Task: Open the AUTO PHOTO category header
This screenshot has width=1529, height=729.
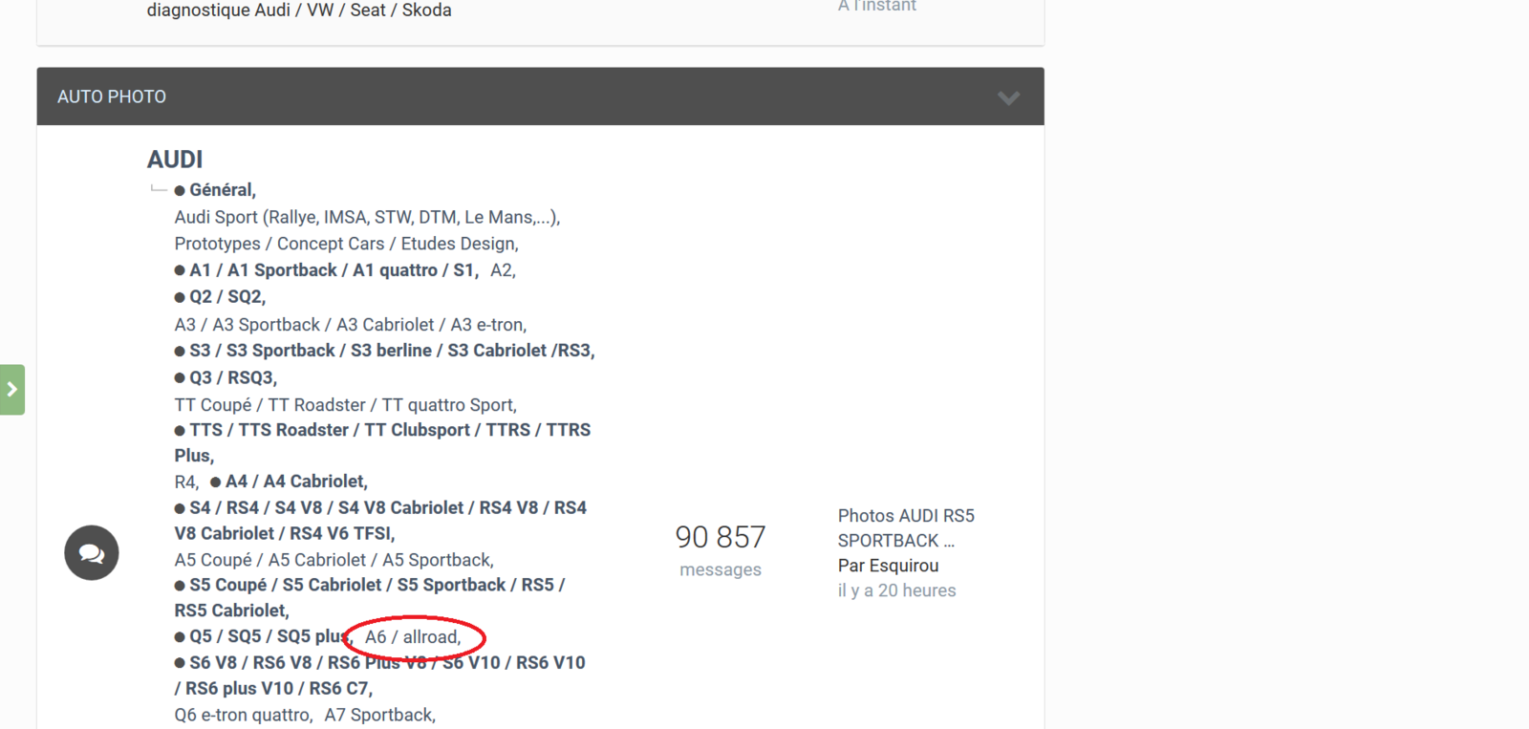Action: pos(112,96)
